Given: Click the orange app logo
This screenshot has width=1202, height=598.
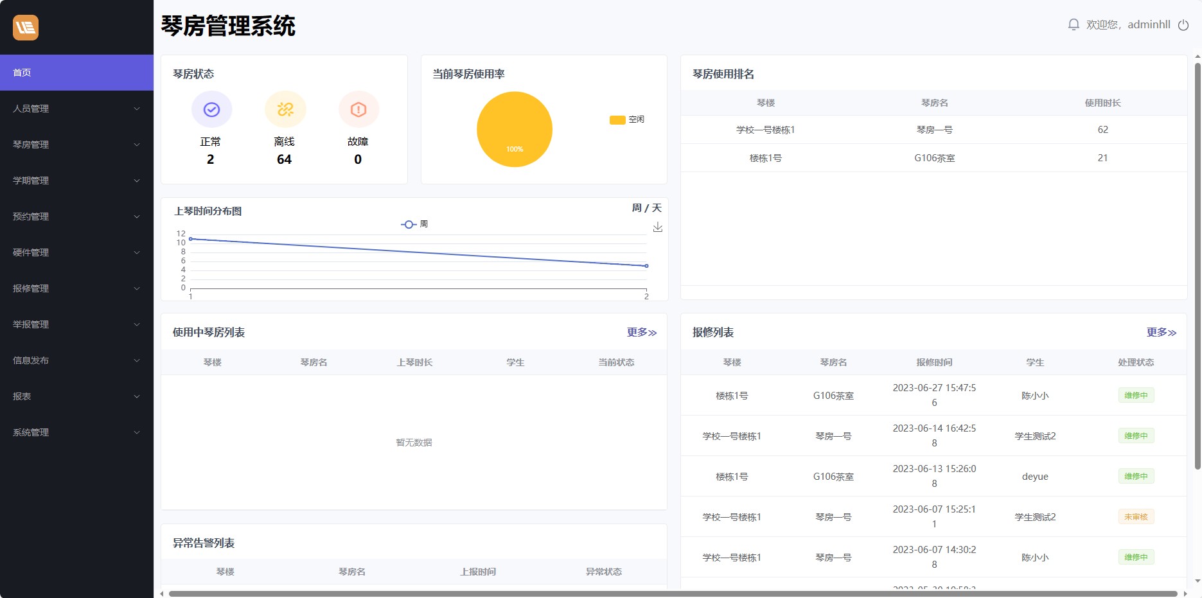Looking at the screenshot, I should coord(26,27).
